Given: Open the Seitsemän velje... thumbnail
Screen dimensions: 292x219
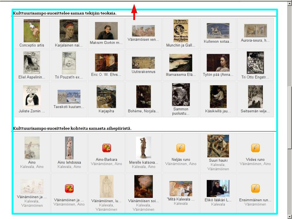Looking at the screenshot, I should [x=255, y=97].
